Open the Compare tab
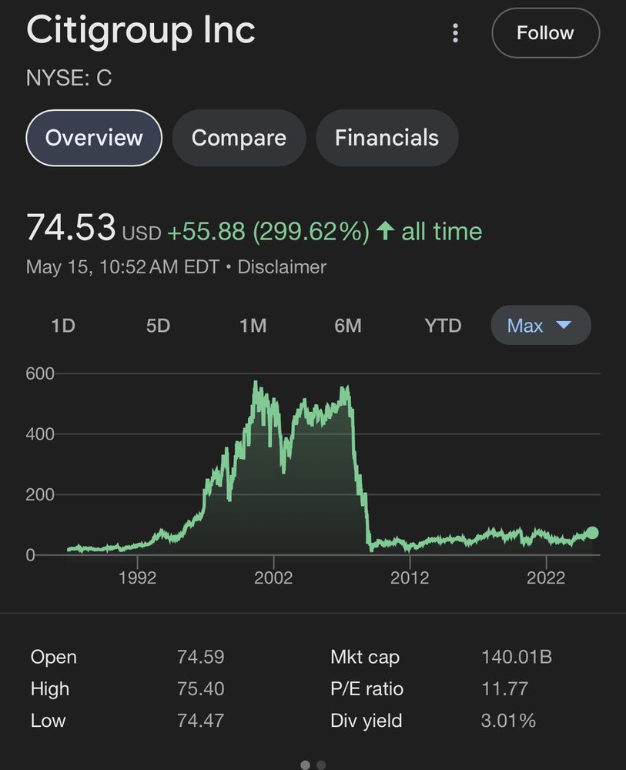626x770 pixels. 239,138
